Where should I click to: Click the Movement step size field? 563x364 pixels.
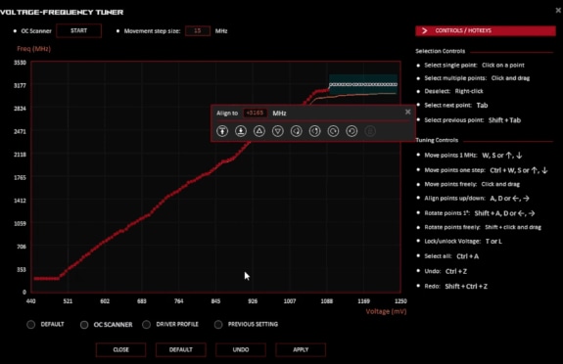click(x=198, y=31)
